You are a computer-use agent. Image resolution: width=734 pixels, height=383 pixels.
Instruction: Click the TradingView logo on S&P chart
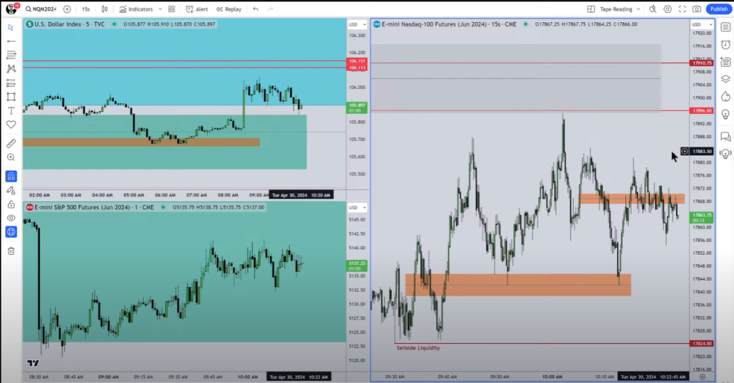[33, 363]
